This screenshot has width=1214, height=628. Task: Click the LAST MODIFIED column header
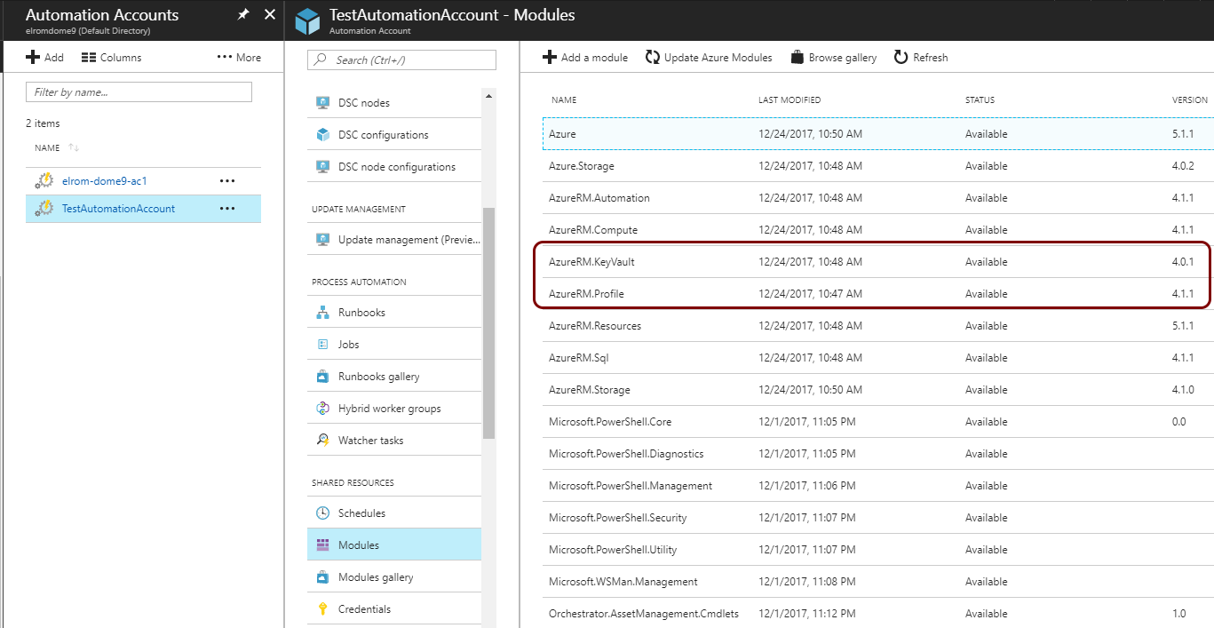(x=789, y=100)
